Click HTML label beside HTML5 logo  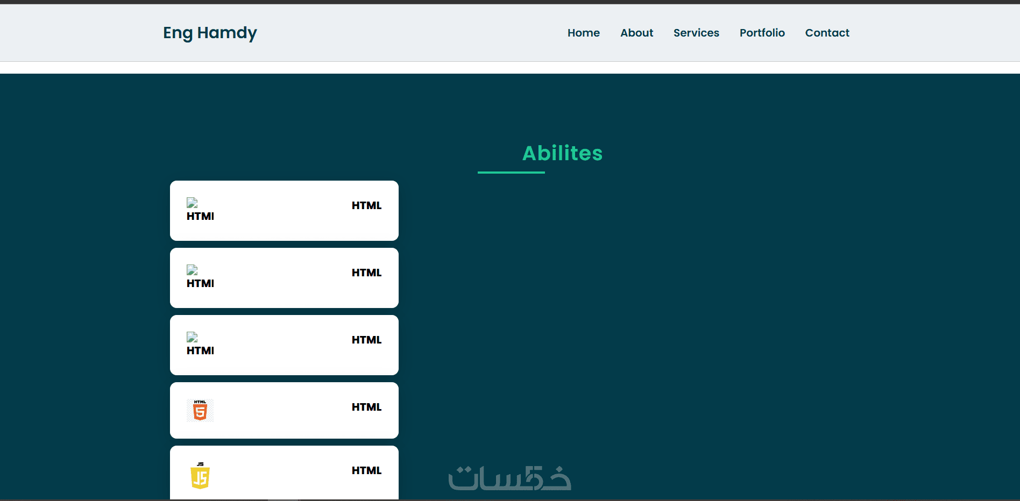(x=367, y=407)
